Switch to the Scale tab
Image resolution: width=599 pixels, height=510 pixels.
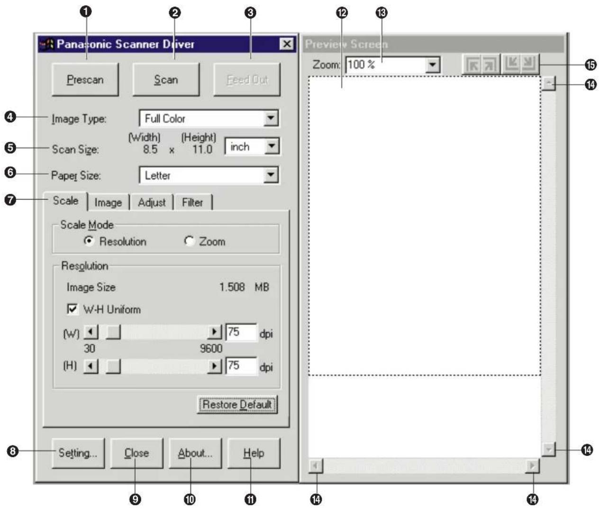pyautogui.click(x=65, y=201)
